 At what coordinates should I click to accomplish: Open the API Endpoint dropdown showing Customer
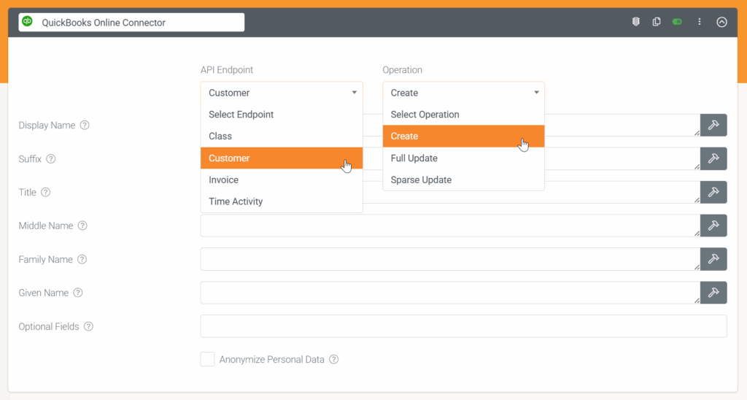pyautogui.click(x=282, y=93)
